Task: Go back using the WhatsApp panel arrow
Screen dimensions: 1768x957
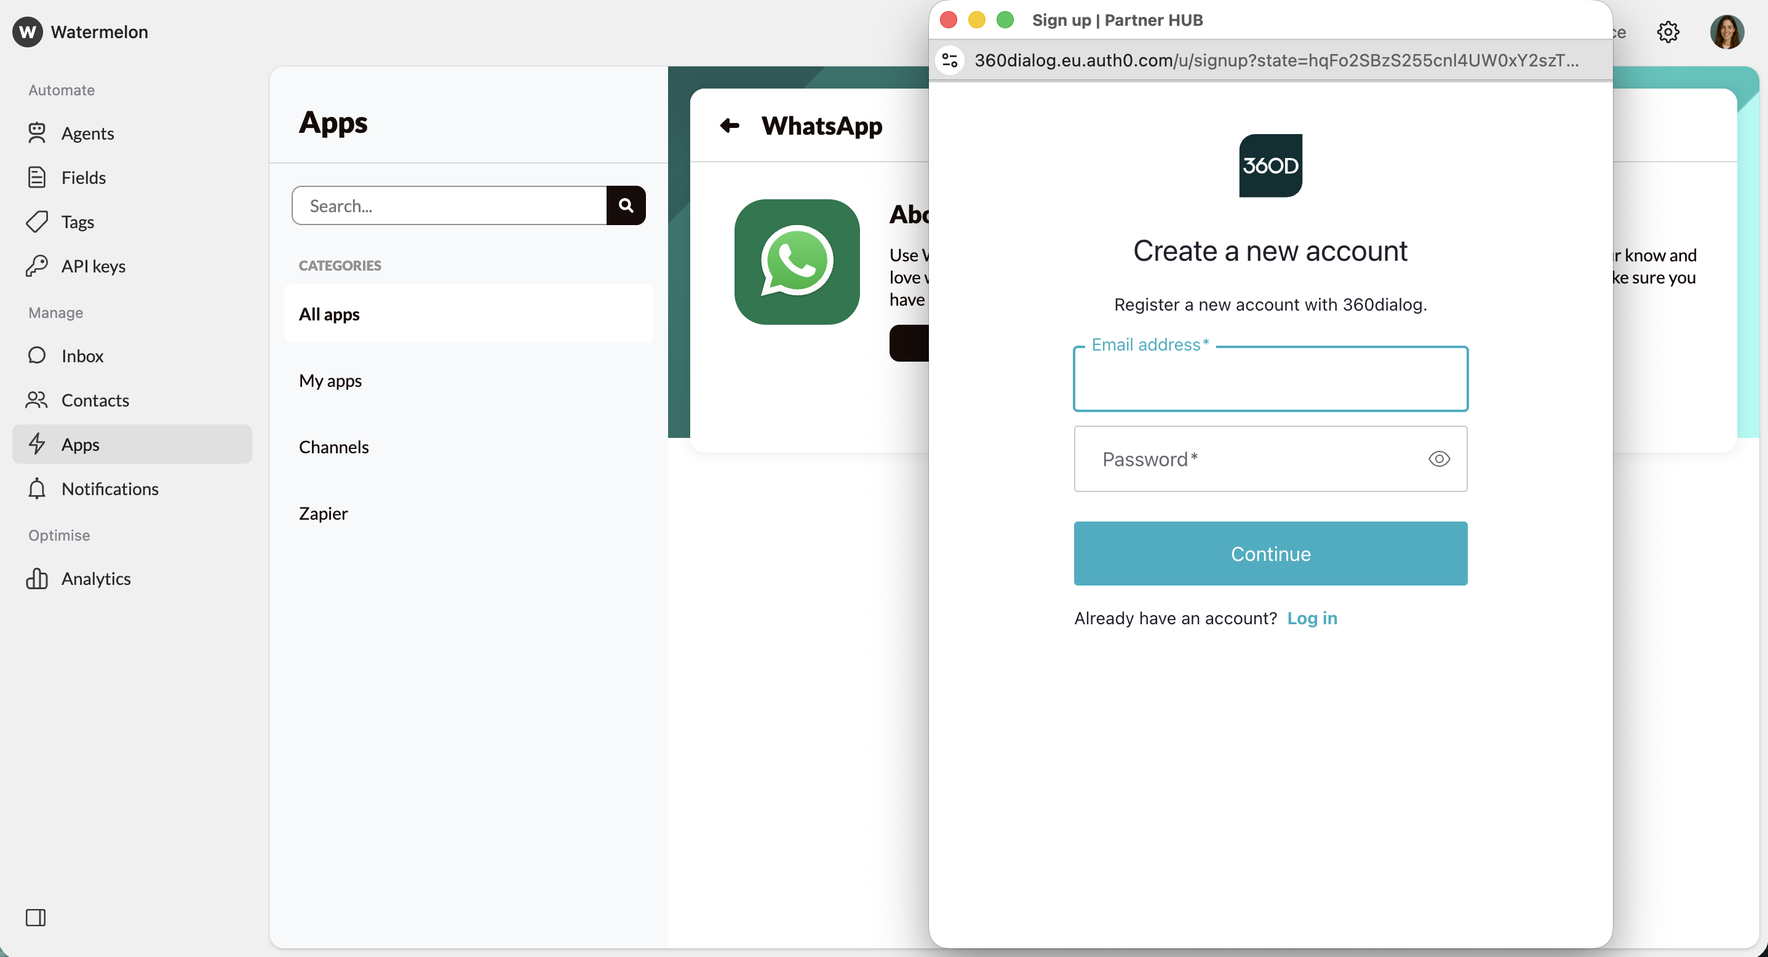Action: 730,125
